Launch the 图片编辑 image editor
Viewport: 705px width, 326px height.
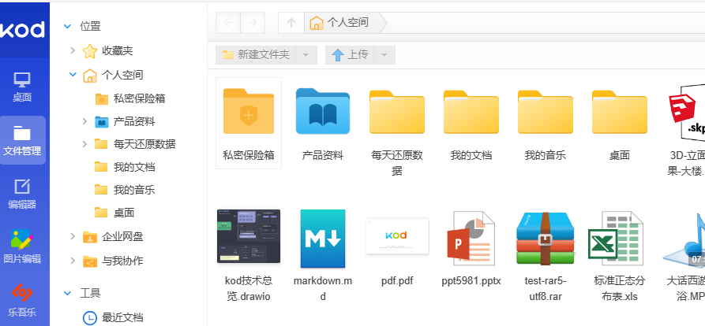[22, 247]
